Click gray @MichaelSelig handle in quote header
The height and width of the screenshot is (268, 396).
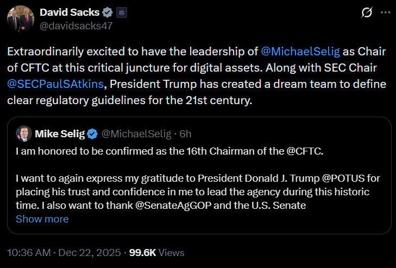[x=136, y=133]
